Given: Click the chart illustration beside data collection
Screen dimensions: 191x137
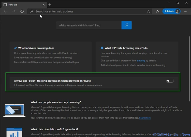Looking at the screenshot, I should point(14,132).
